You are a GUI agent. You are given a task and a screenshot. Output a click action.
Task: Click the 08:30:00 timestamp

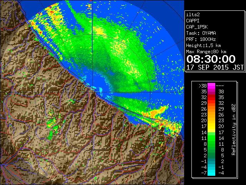(211, 59)
